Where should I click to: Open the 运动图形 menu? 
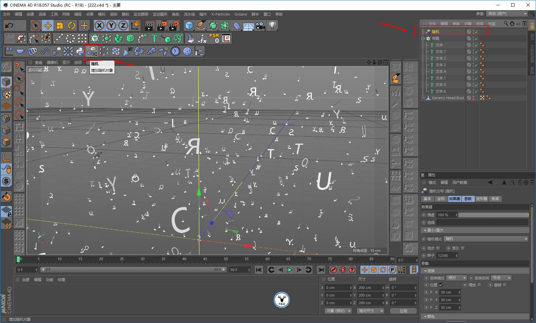point(160,14)
